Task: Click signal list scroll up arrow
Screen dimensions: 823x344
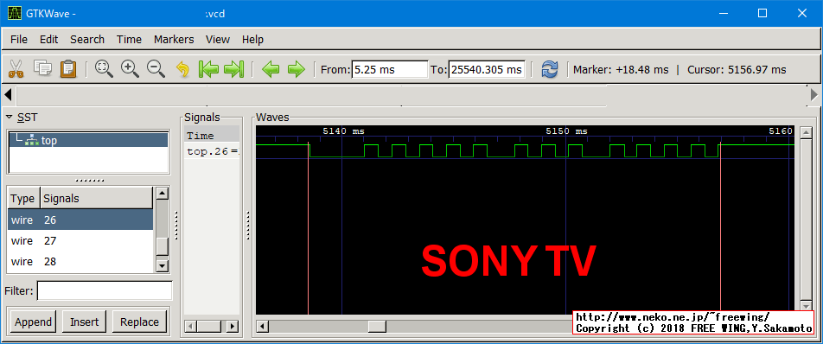Action: [163, 194]
